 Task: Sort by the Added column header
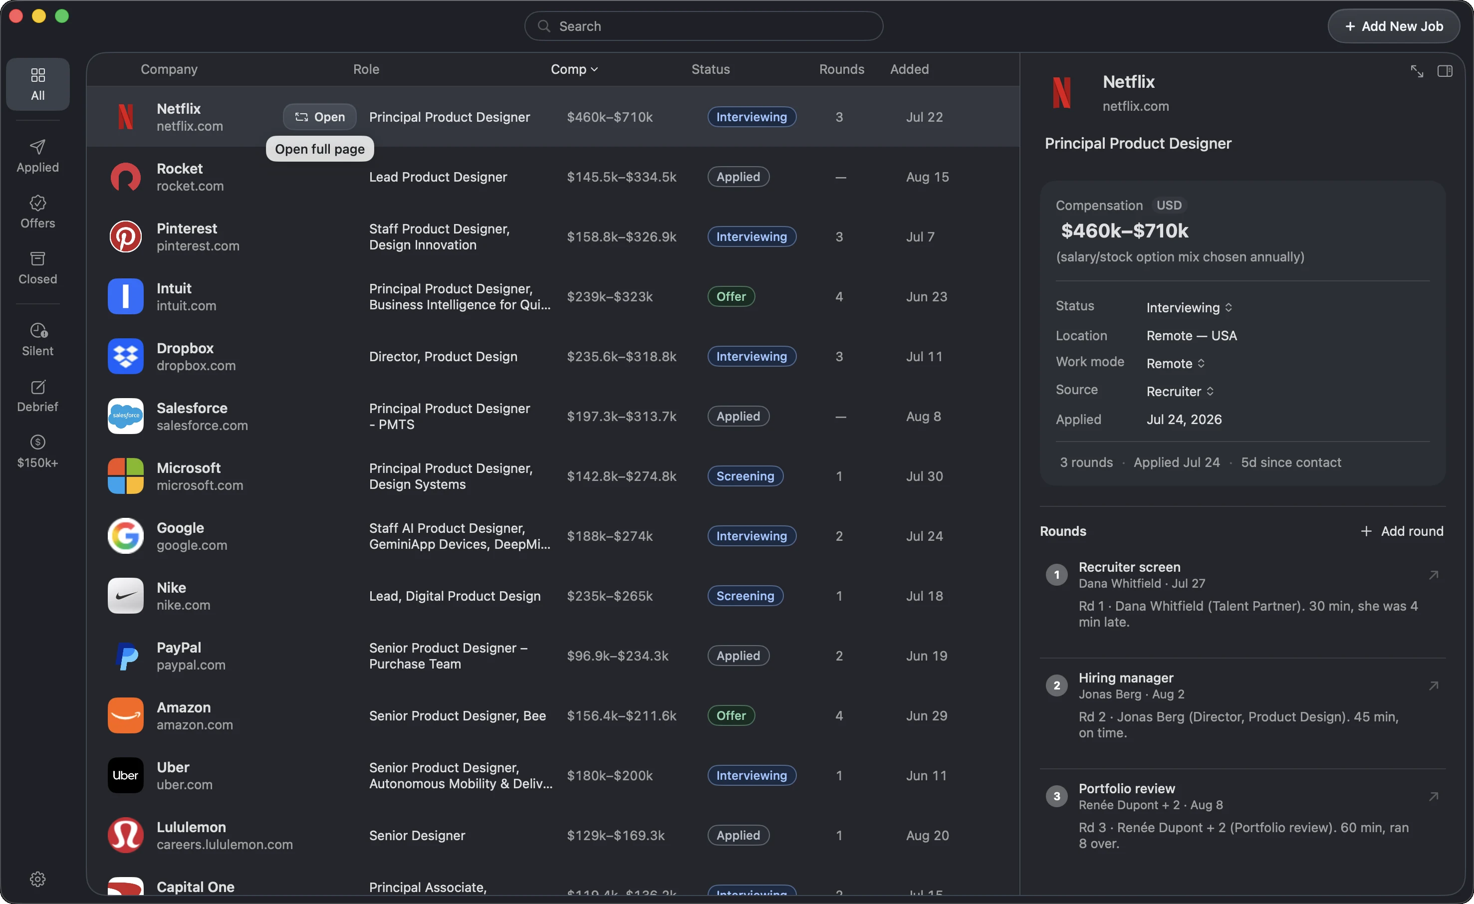point(909,69)
